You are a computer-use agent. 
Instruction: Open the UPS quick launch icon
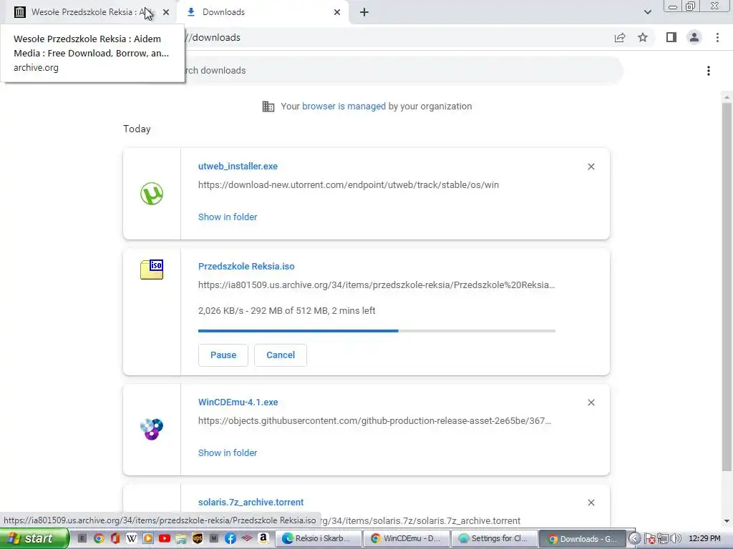(198, 538)
